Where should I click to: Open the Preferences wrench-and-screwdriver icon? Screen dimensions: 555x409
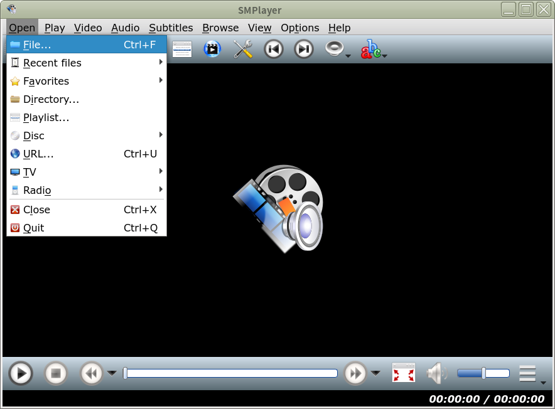click(x=243, y=50)
